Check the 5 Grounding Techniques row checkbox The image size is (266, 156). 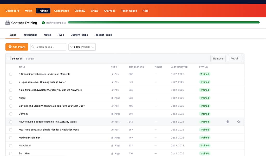[11, 74]
